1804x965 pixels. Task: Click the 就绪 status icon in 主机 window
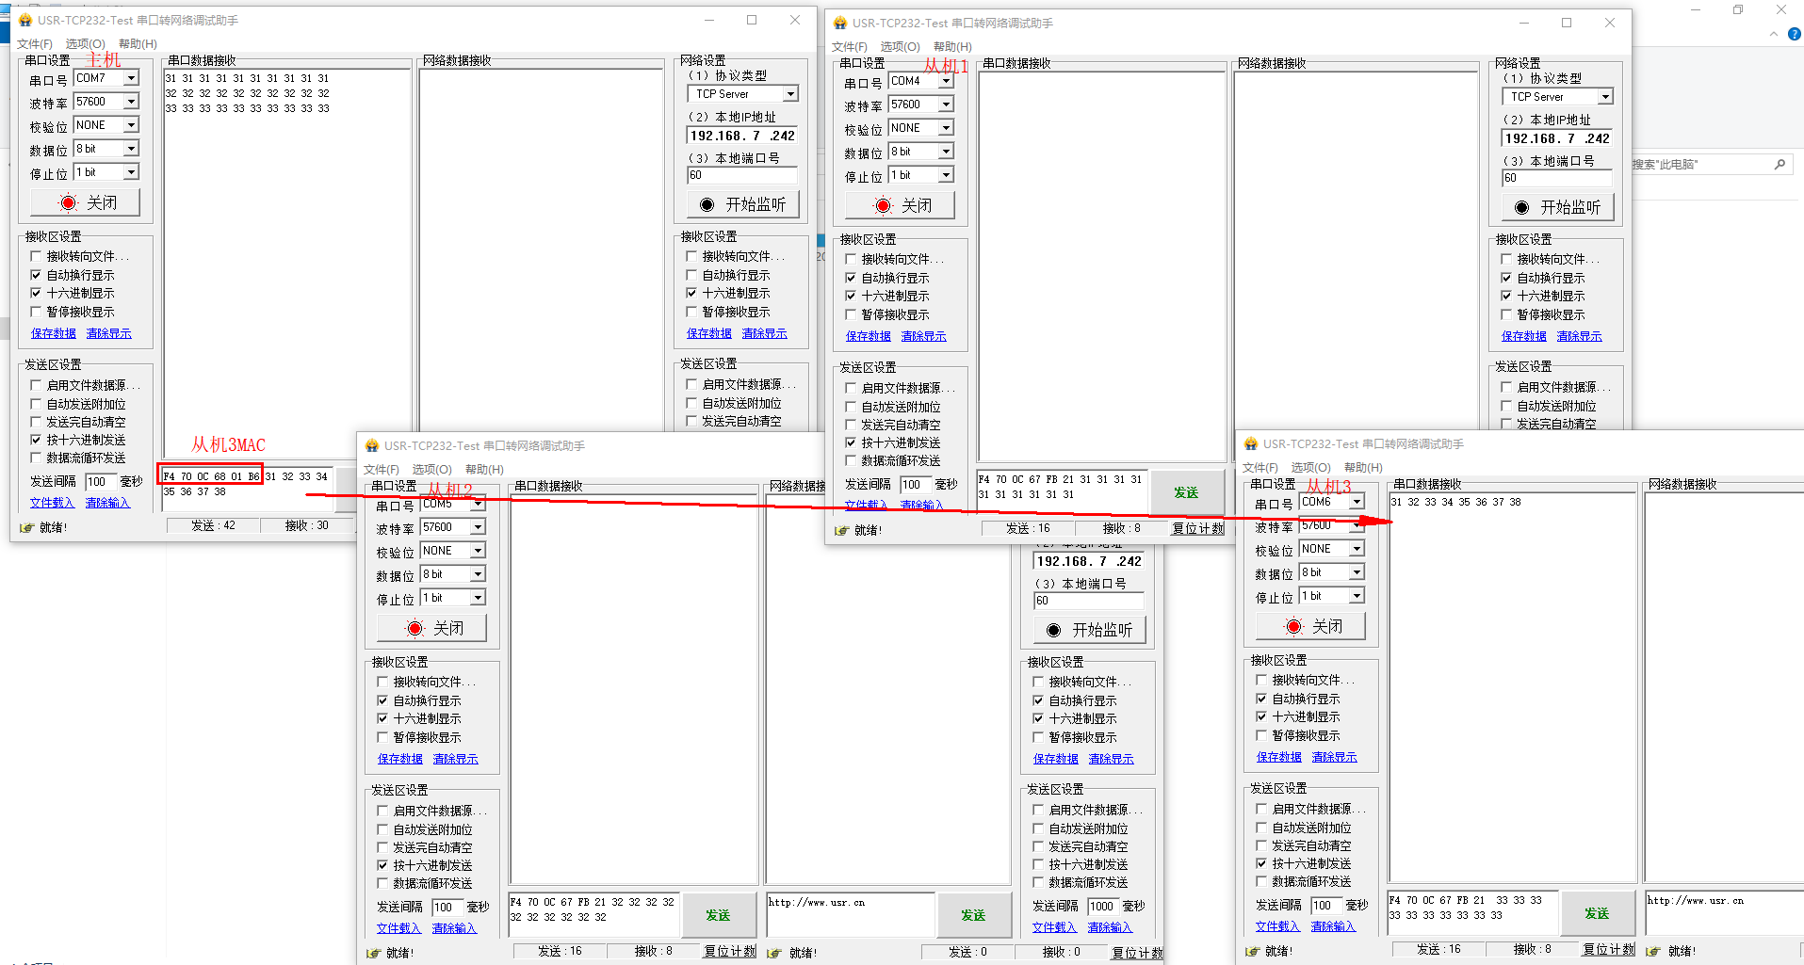tap(26, 527)
